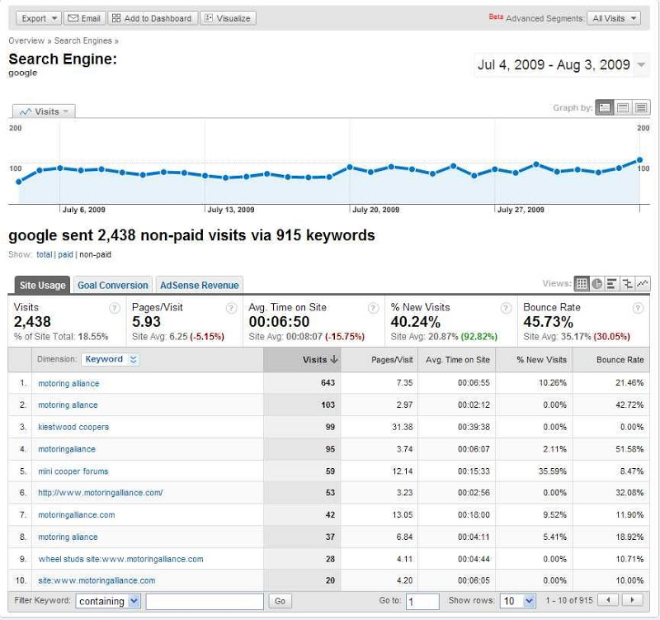Show paid visits link
The height and width of the screenshot is (620, 660).
pyautogui.click(x=65, y=254)
